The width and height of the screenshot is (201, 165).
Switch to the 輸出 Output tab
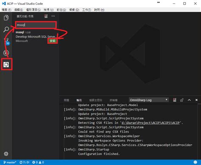click(79, 100)
